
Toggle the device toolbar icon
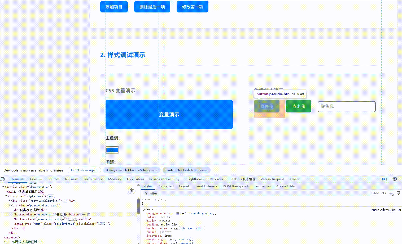pos(3,179)
